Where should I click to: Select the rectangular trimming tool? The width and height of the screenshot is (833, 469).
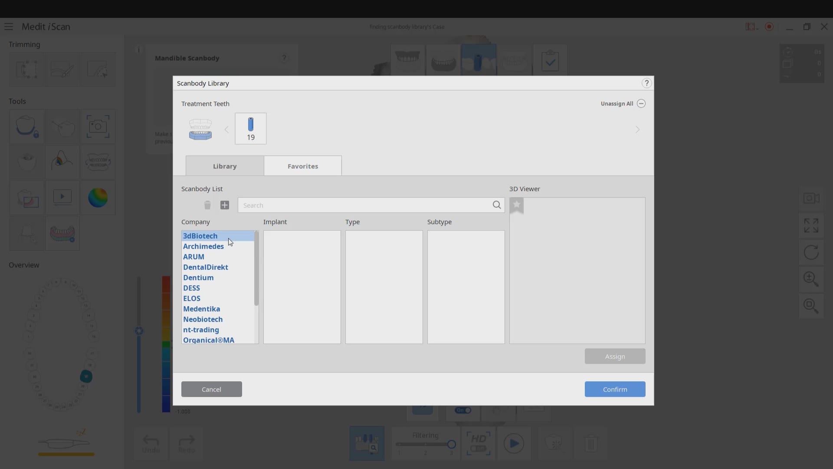(x=26, y=69)
